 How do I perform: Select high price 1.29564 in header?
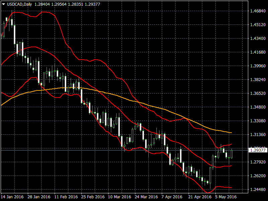tap(59, 4)
